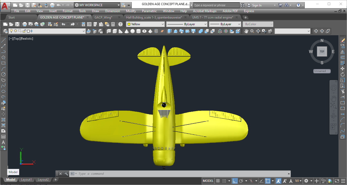Click Sign In
This screenshot has height=185, width=347.
257,5
